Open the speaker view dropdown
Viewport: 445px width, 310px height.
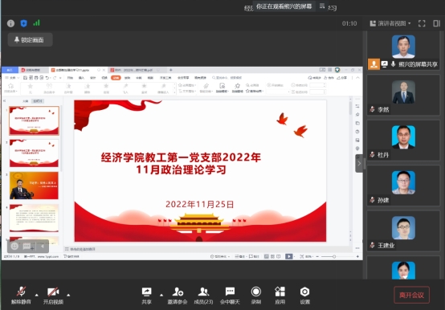pos(390,23)
